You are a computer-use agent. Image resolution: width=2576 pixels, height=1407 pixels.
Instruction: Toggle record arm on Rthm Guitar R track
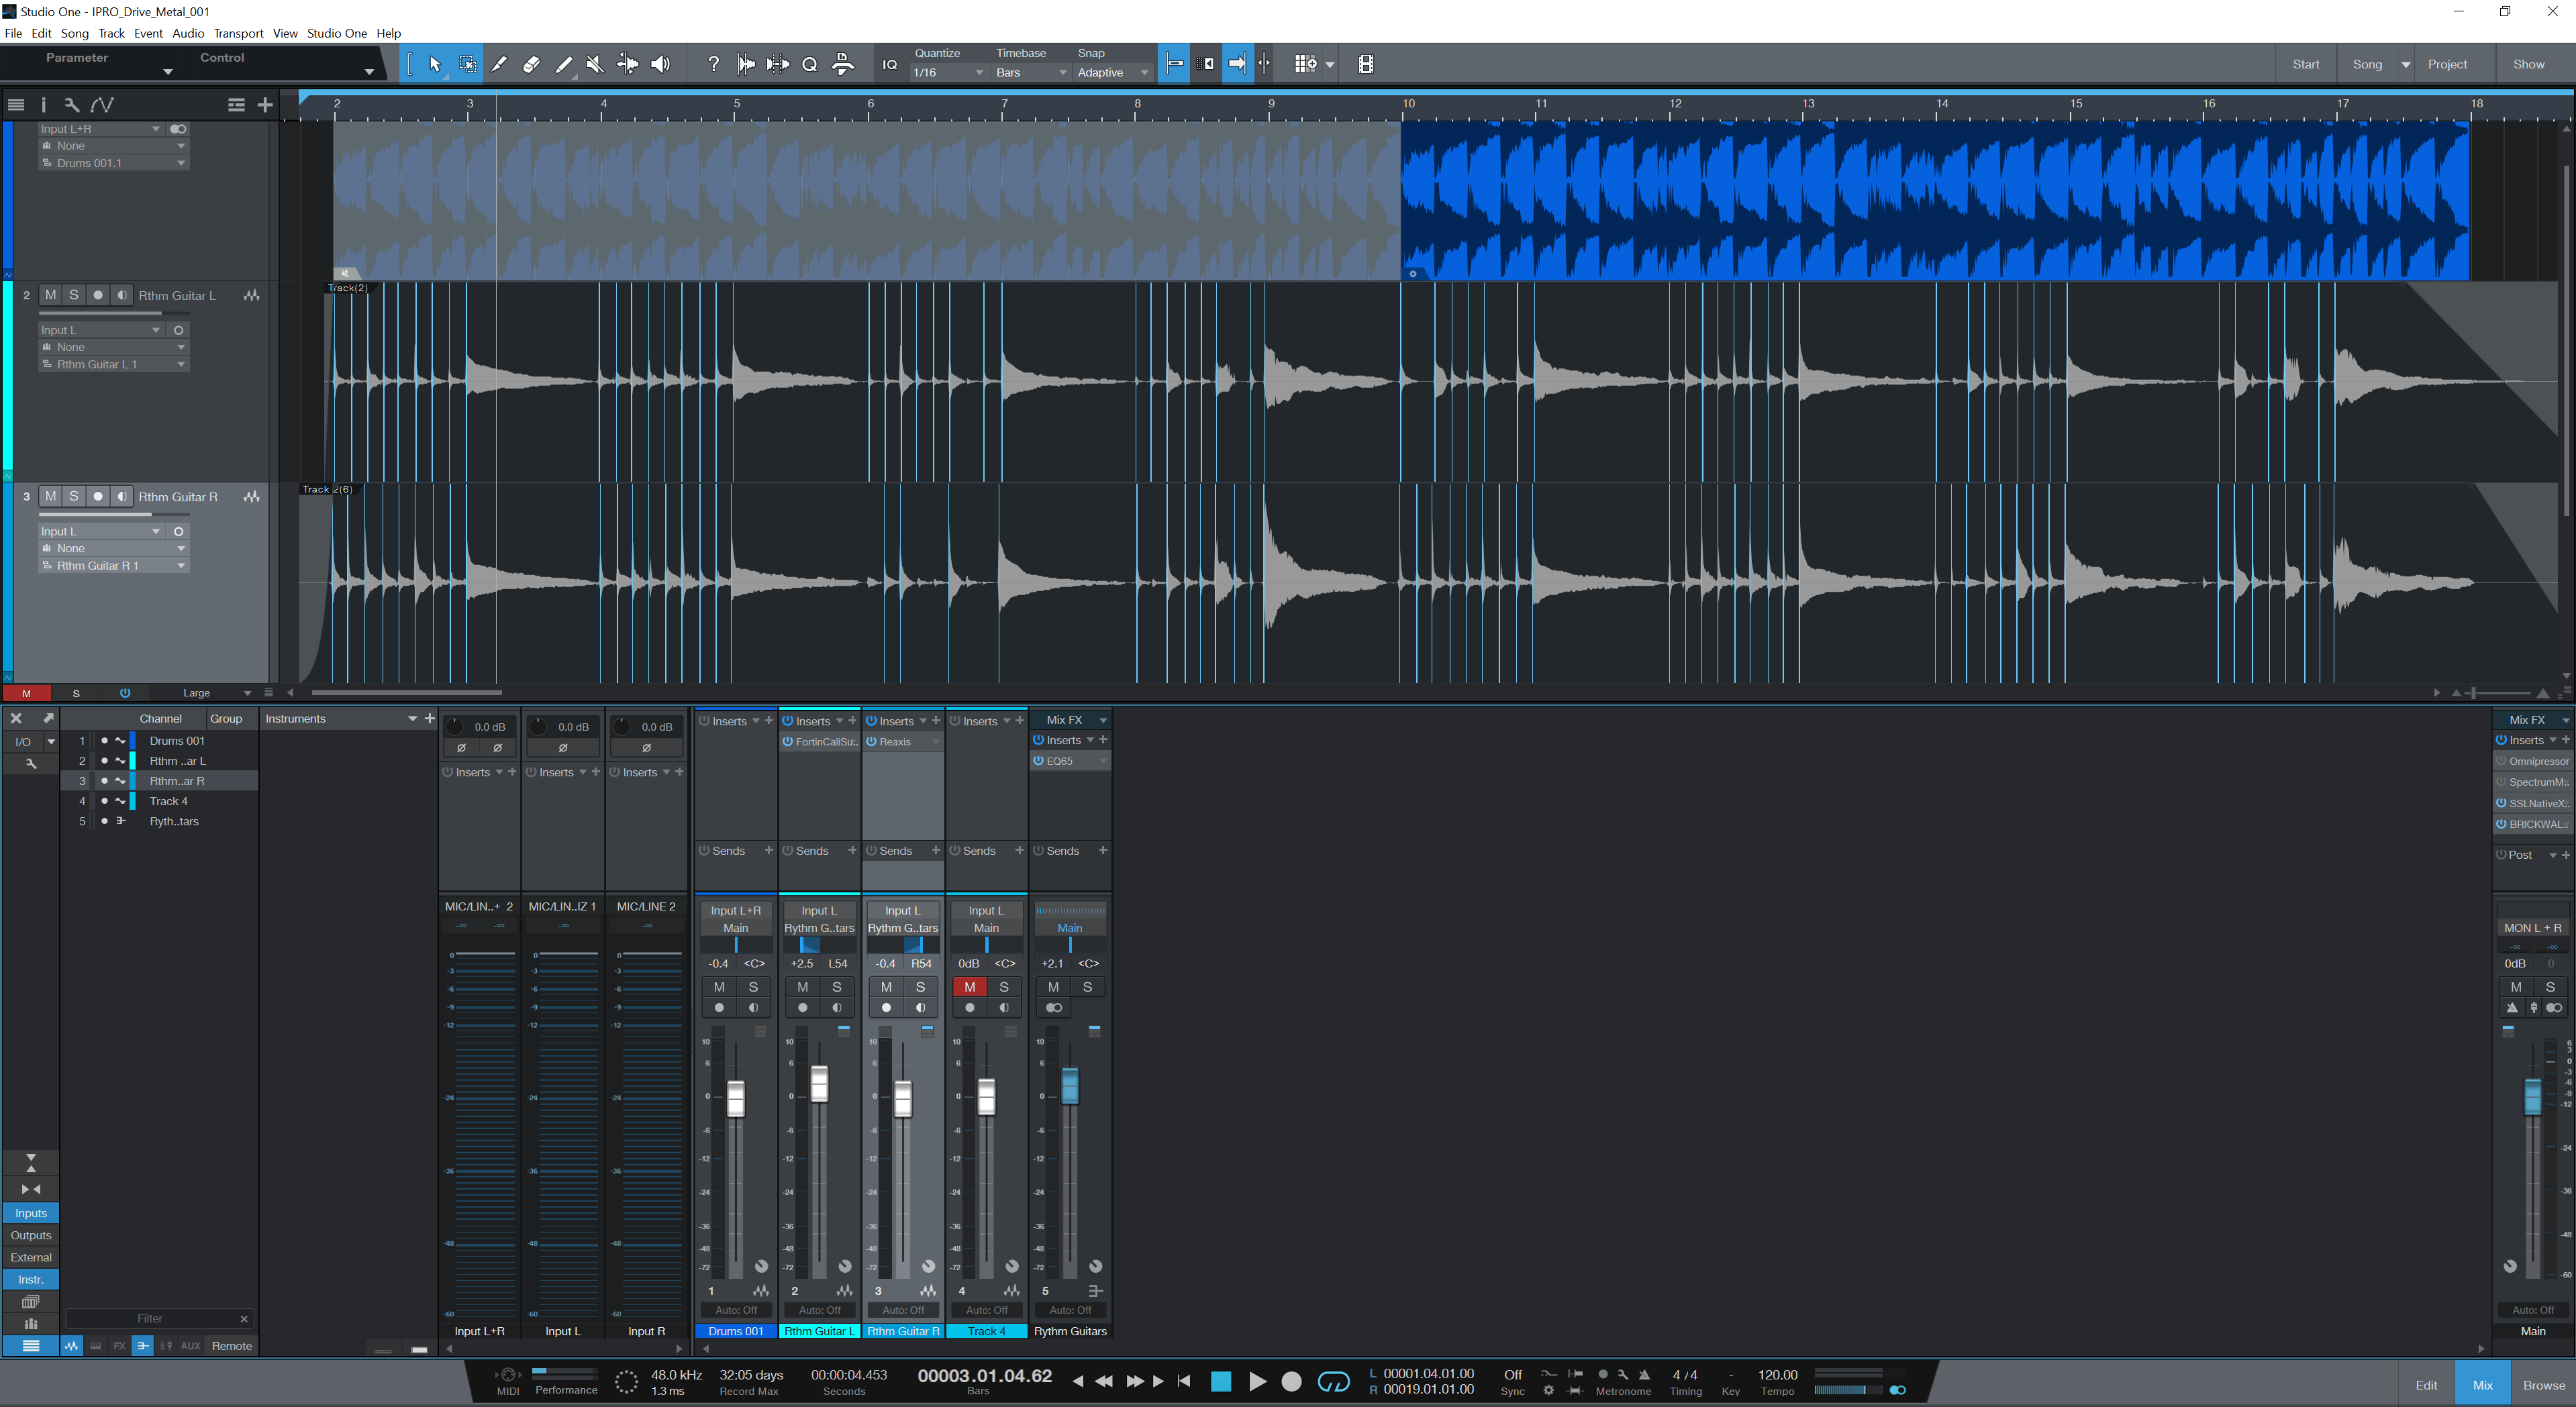[x=97, y=497]
